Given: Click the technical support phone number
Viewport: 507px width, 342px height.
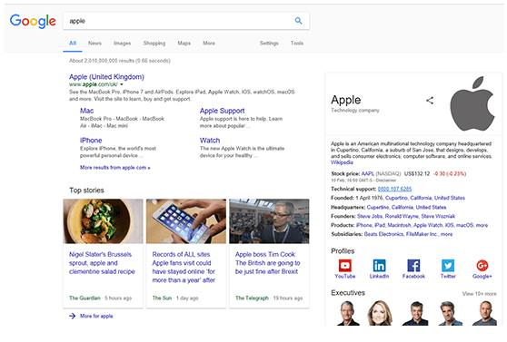Looking at the screenshot, I should 394,189.
